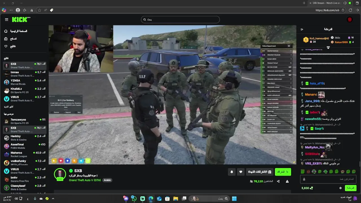Open Edge profile avatar
Viewport: 361px width, 203px height.
click(18, 10)
